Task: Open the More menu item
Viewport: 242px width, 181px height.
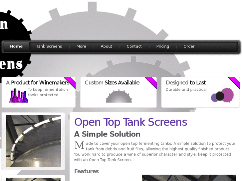Action: (x=81, y=46)
